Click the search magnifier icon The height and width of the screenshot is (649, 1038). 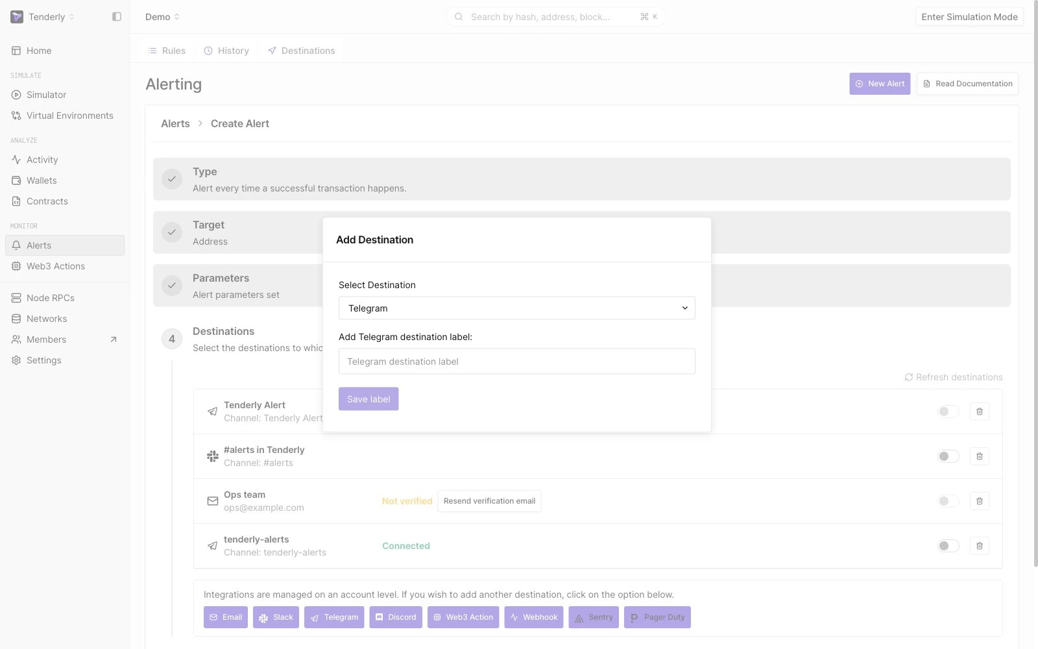point(459,17)
